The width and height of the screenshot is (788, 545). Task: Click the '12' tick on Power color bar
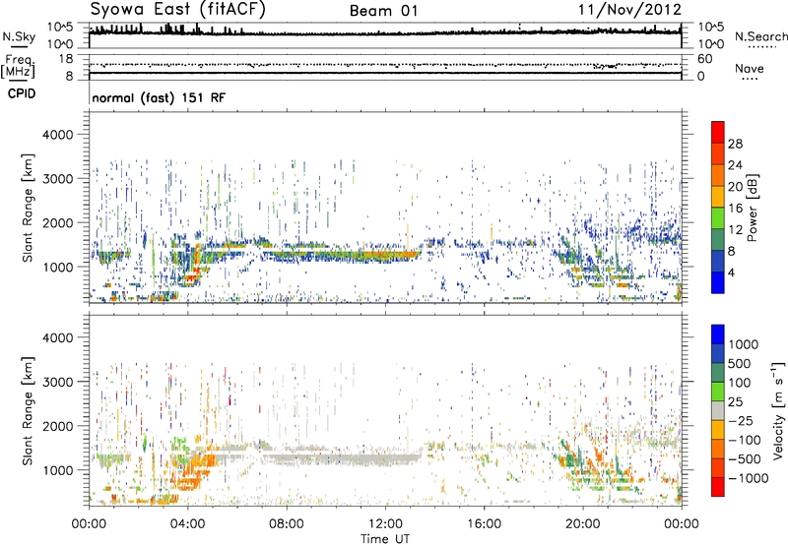point(735,230)
